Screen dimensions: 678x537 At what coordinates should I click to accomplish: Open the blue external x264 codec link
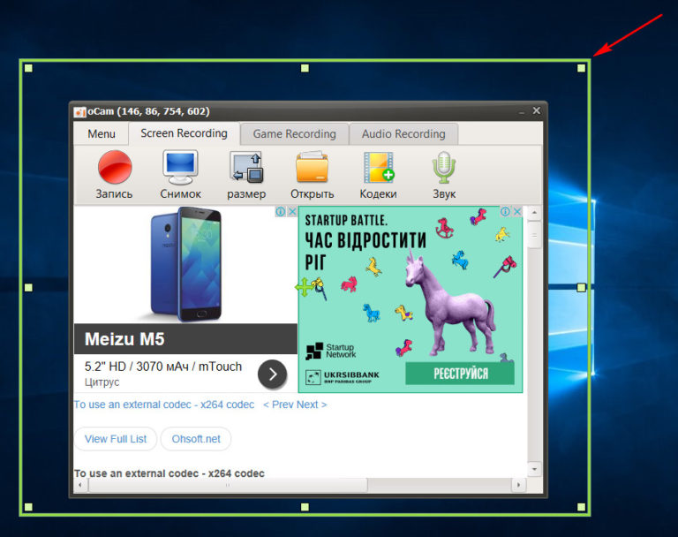coord(163,405)
